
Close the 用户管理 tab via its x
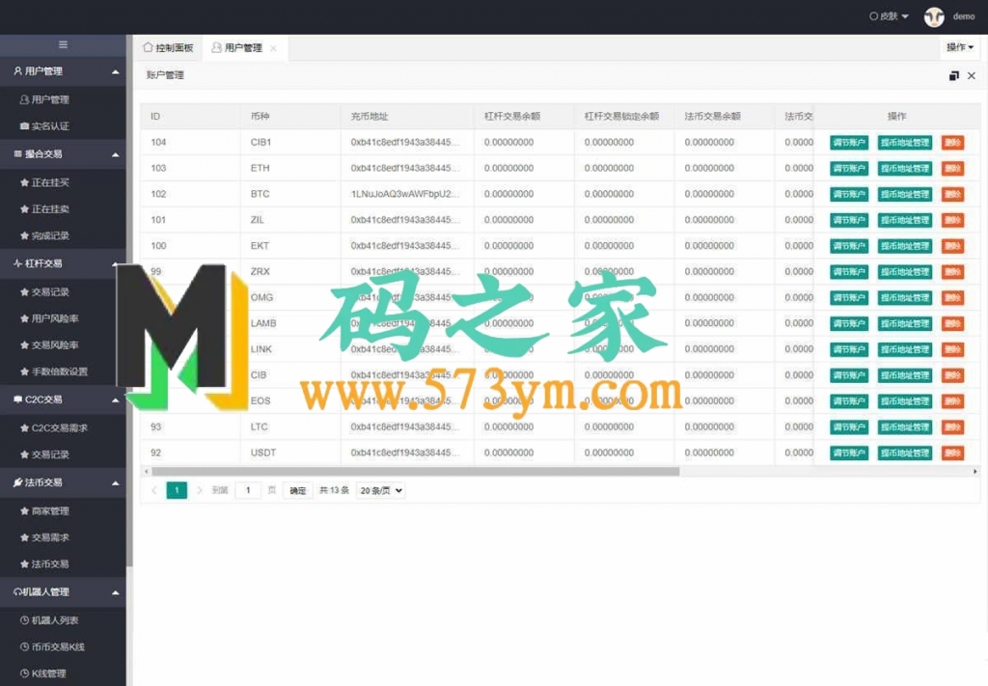[273, 48]
